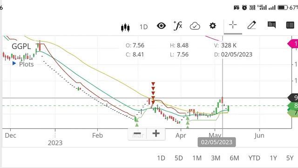The image size is (298, 168).
Task: Open the list panel icon
Action: tap(290, 25)
